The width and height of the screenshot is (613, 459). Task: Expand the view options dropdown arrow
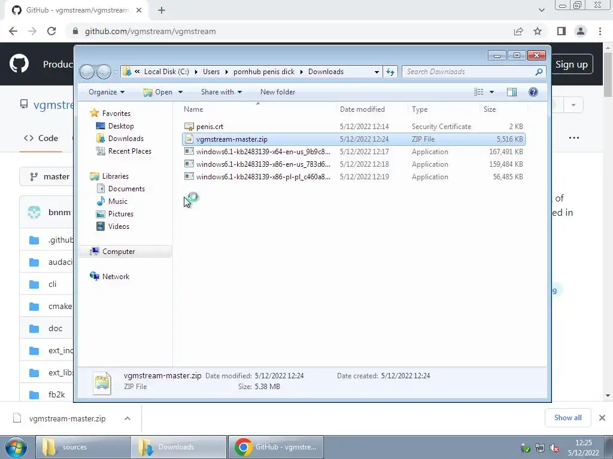[x=492, y=92]
